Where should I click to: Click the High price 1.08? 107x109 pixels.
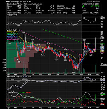pyautogui.click(x=19, y=8)
